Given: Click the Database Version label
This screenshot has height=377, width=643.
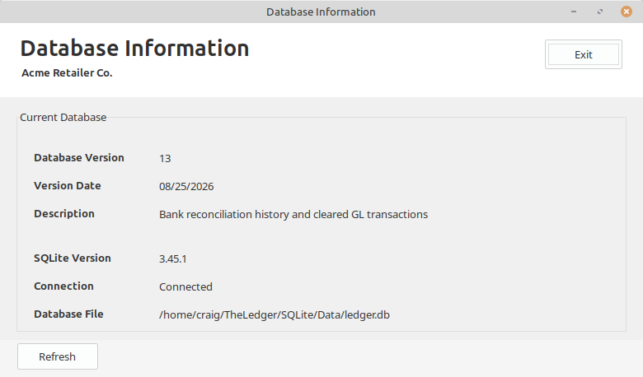Looking at the screenshot, I should (x=79, y=157).
